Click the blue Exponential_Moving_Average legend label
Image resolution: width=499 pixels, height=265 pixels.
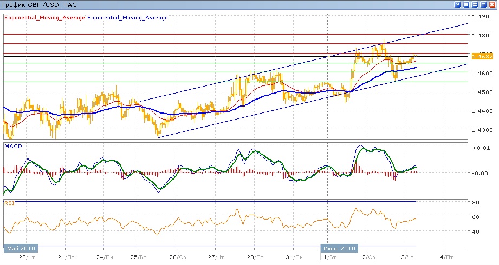(127, 18)
